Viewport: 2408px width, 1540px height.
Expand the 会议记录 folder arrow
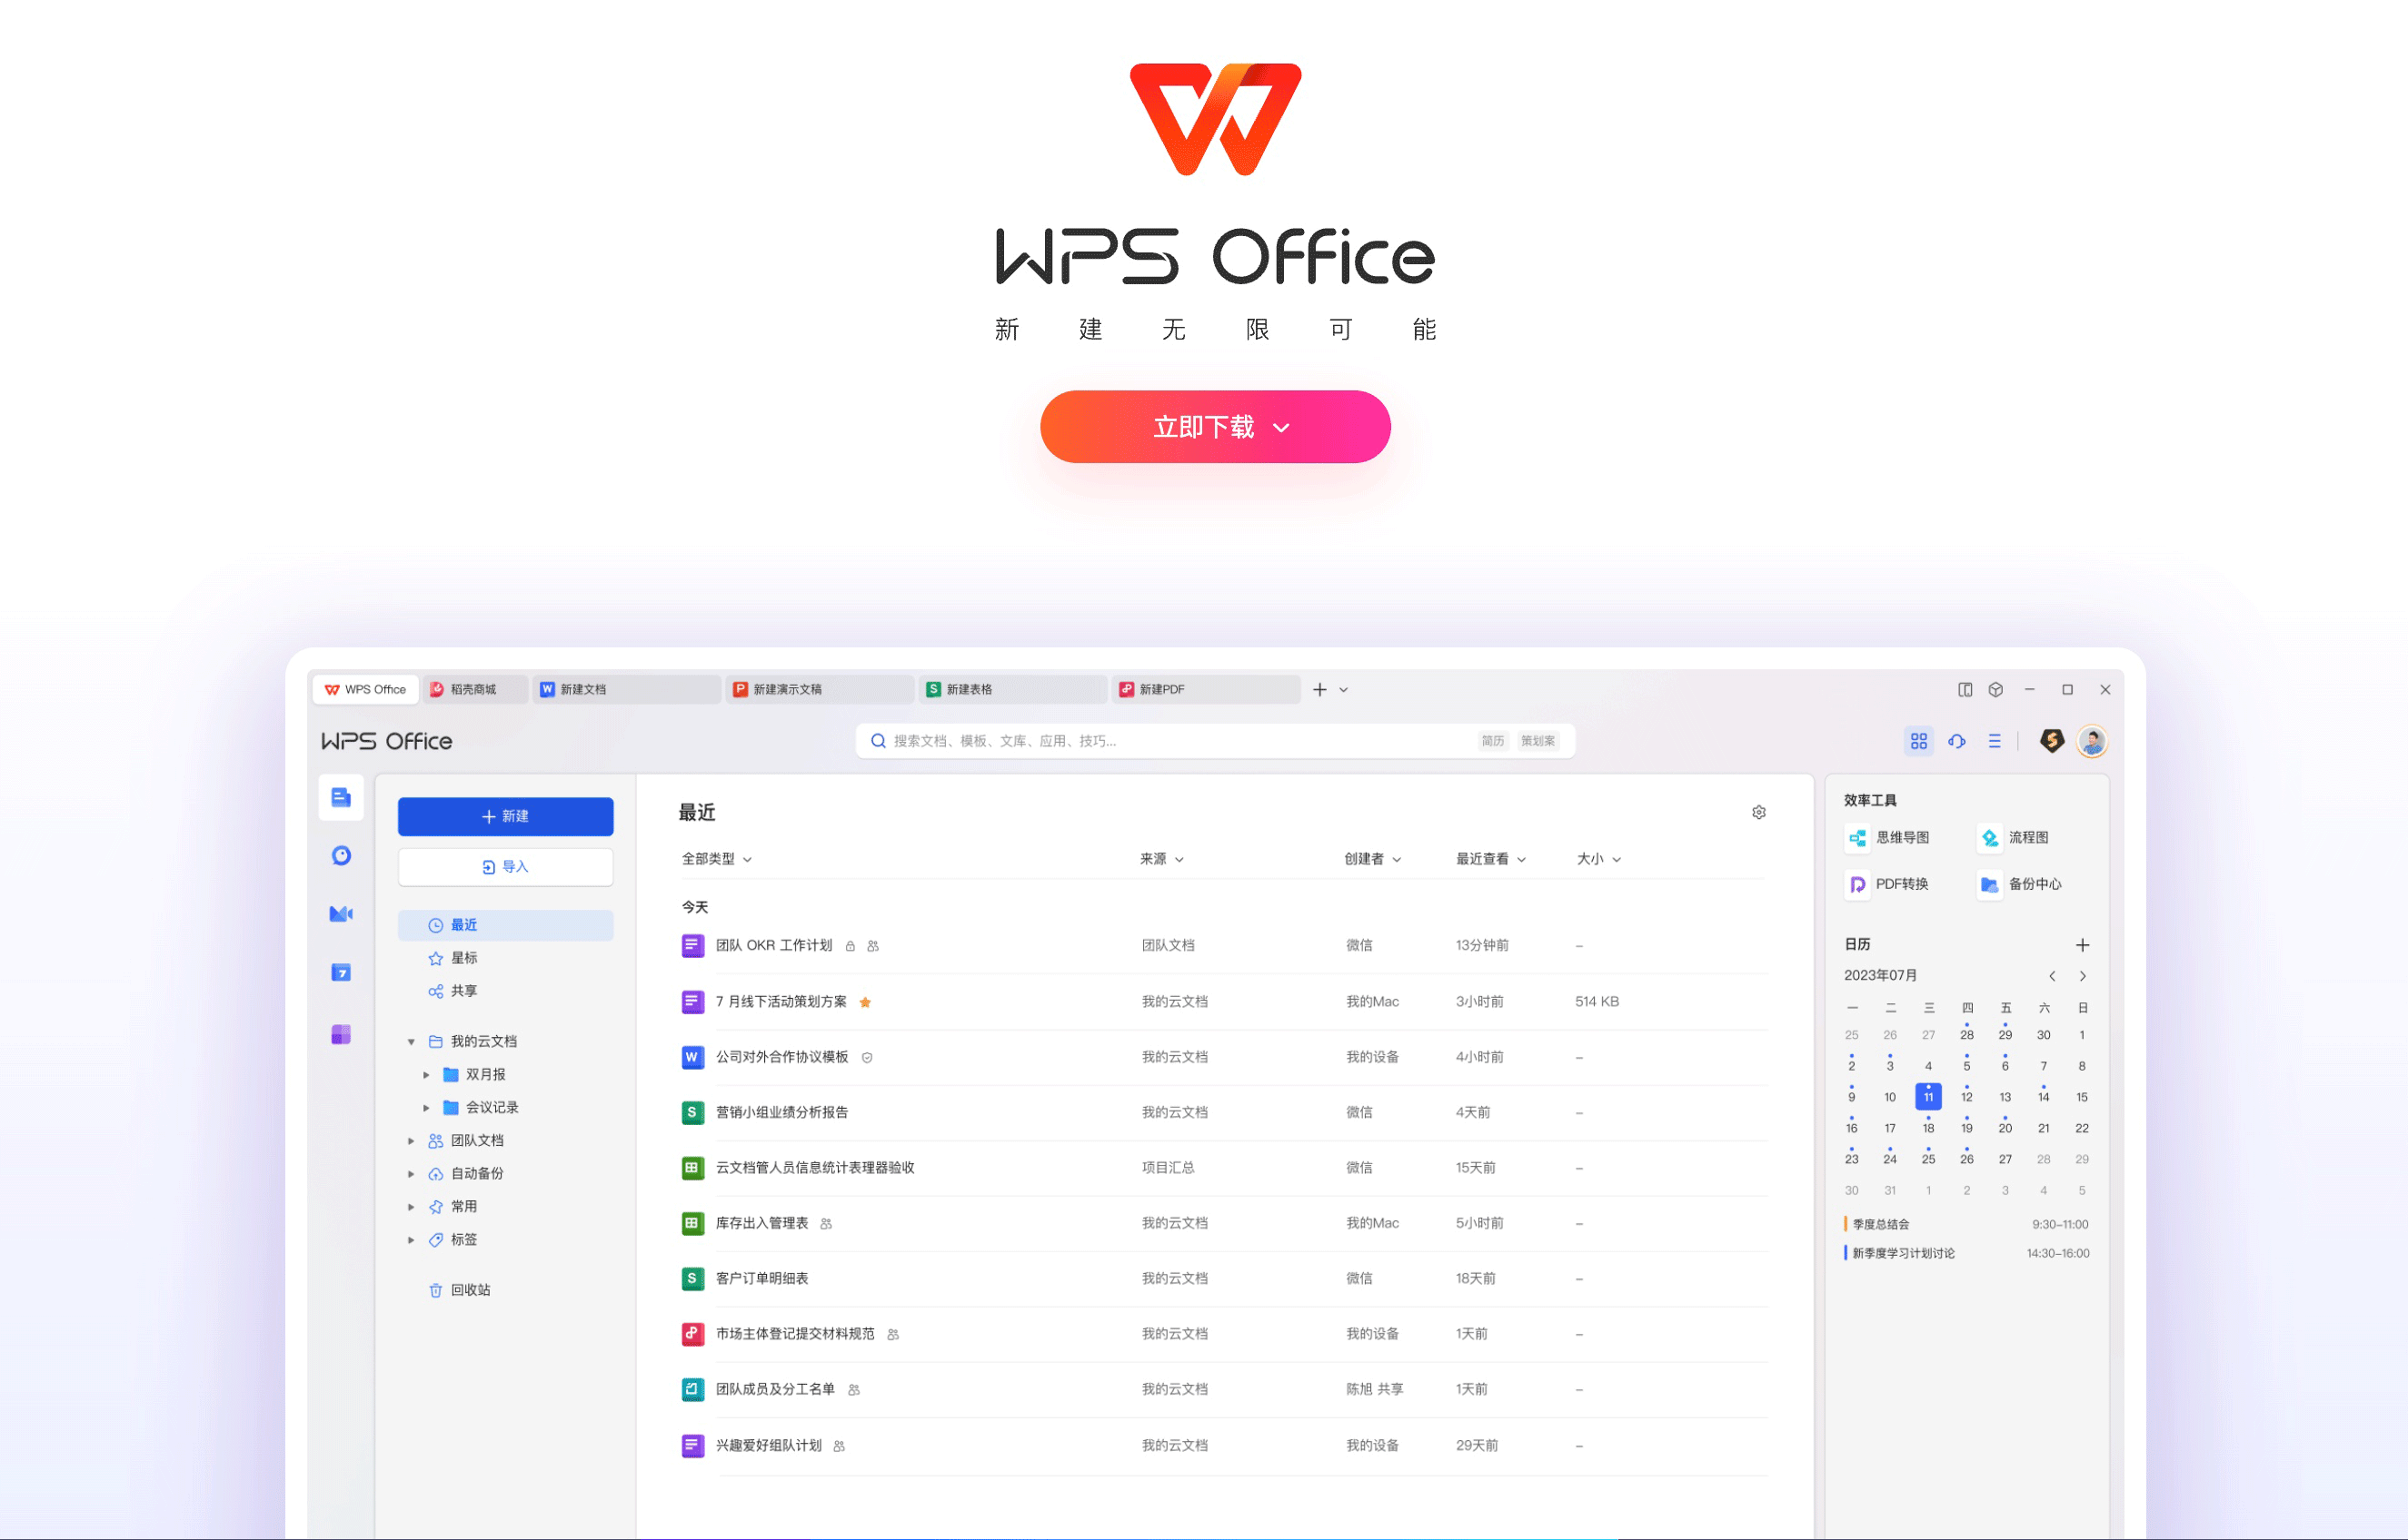[426, 1108]
